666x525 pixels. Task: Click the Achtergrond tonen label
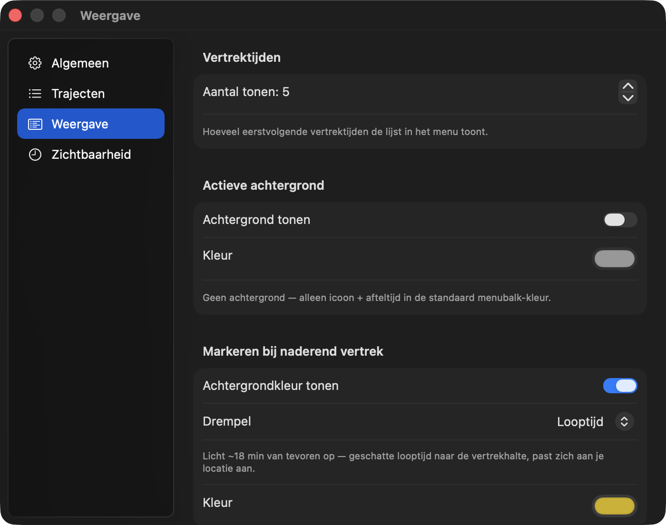[256, 220]
